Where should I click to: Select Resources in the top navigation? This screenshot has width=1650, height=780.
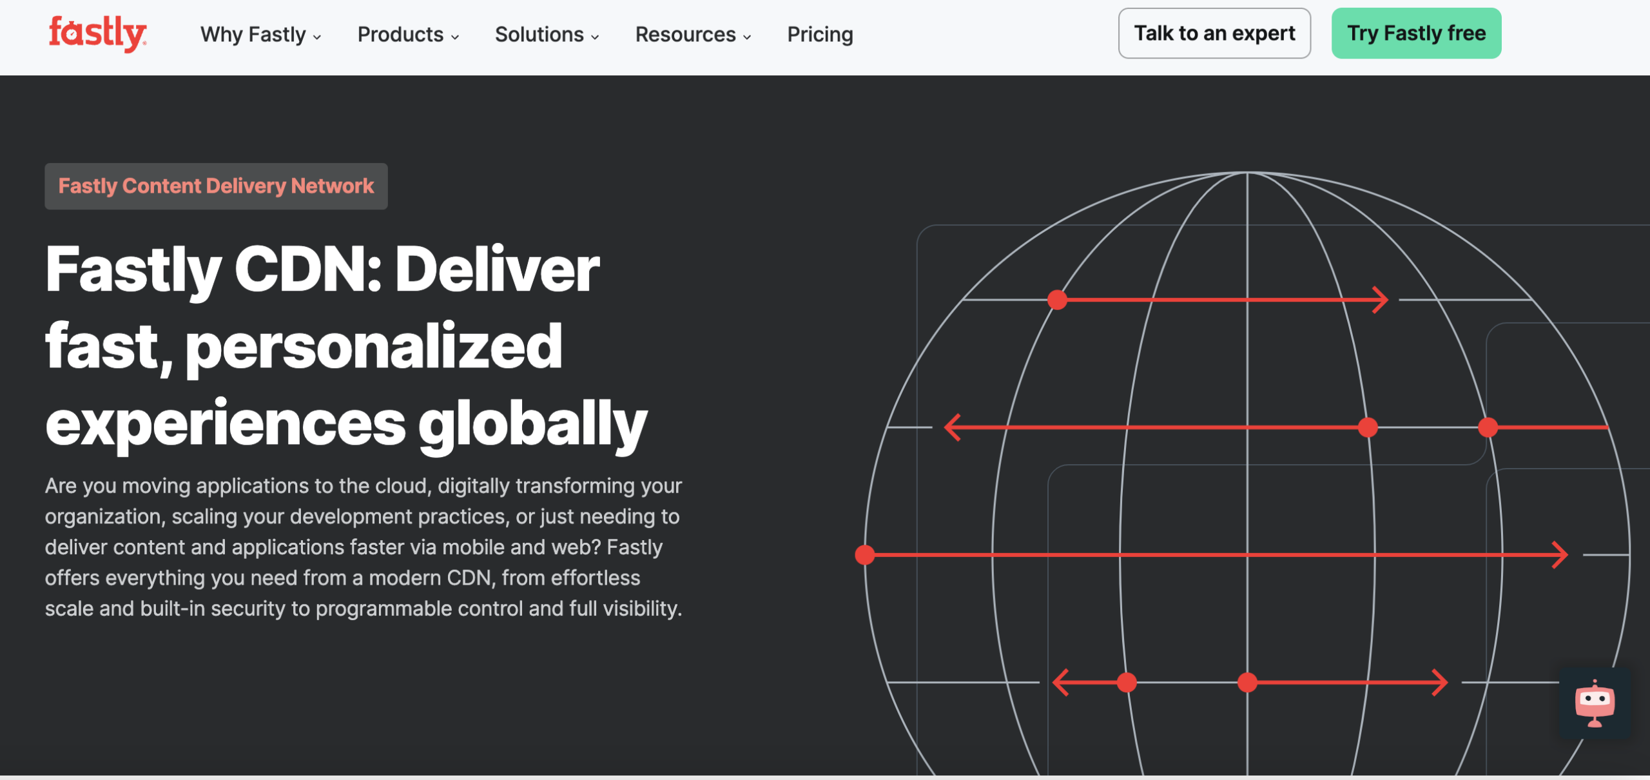(685, 34)
